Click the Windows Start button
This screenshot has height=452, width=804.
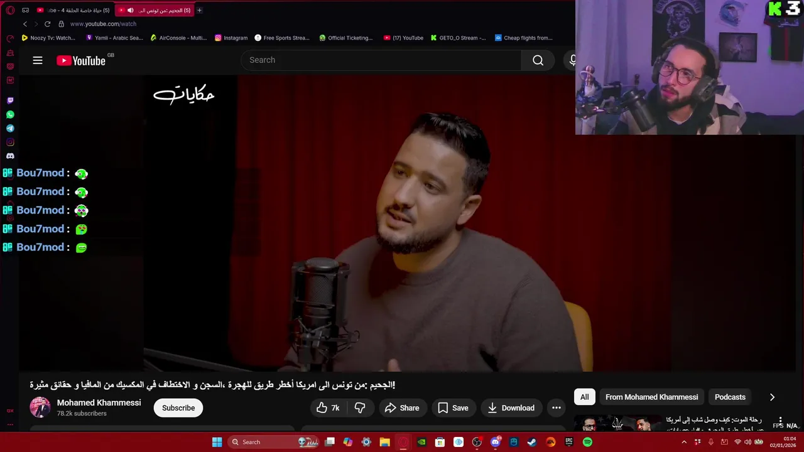tap(217, 442)
